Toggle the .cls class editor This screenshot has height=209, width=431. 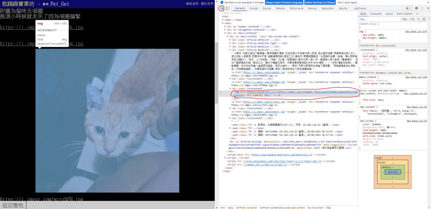[412, 19]
